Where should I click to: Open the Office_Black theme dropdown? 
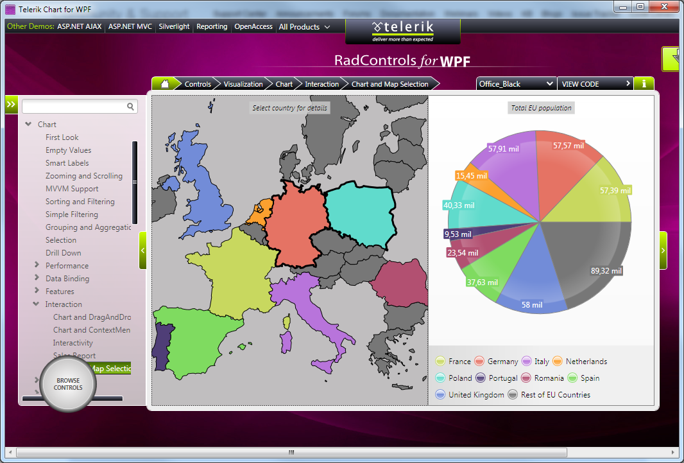[x=517, y=83]
